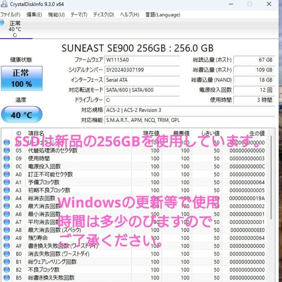Click the interface field Serial ATA

[142, 80]
